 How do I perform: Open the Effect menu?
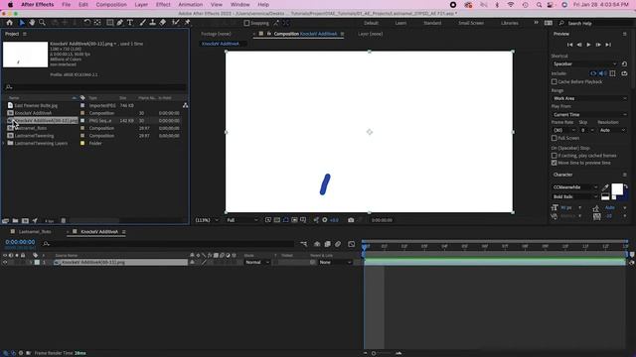pos(163,4)
